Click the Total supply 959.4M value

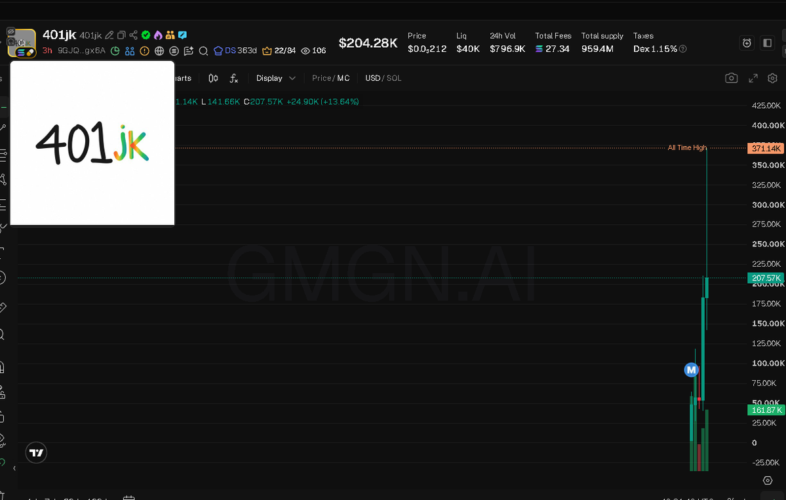pos(597,49)
